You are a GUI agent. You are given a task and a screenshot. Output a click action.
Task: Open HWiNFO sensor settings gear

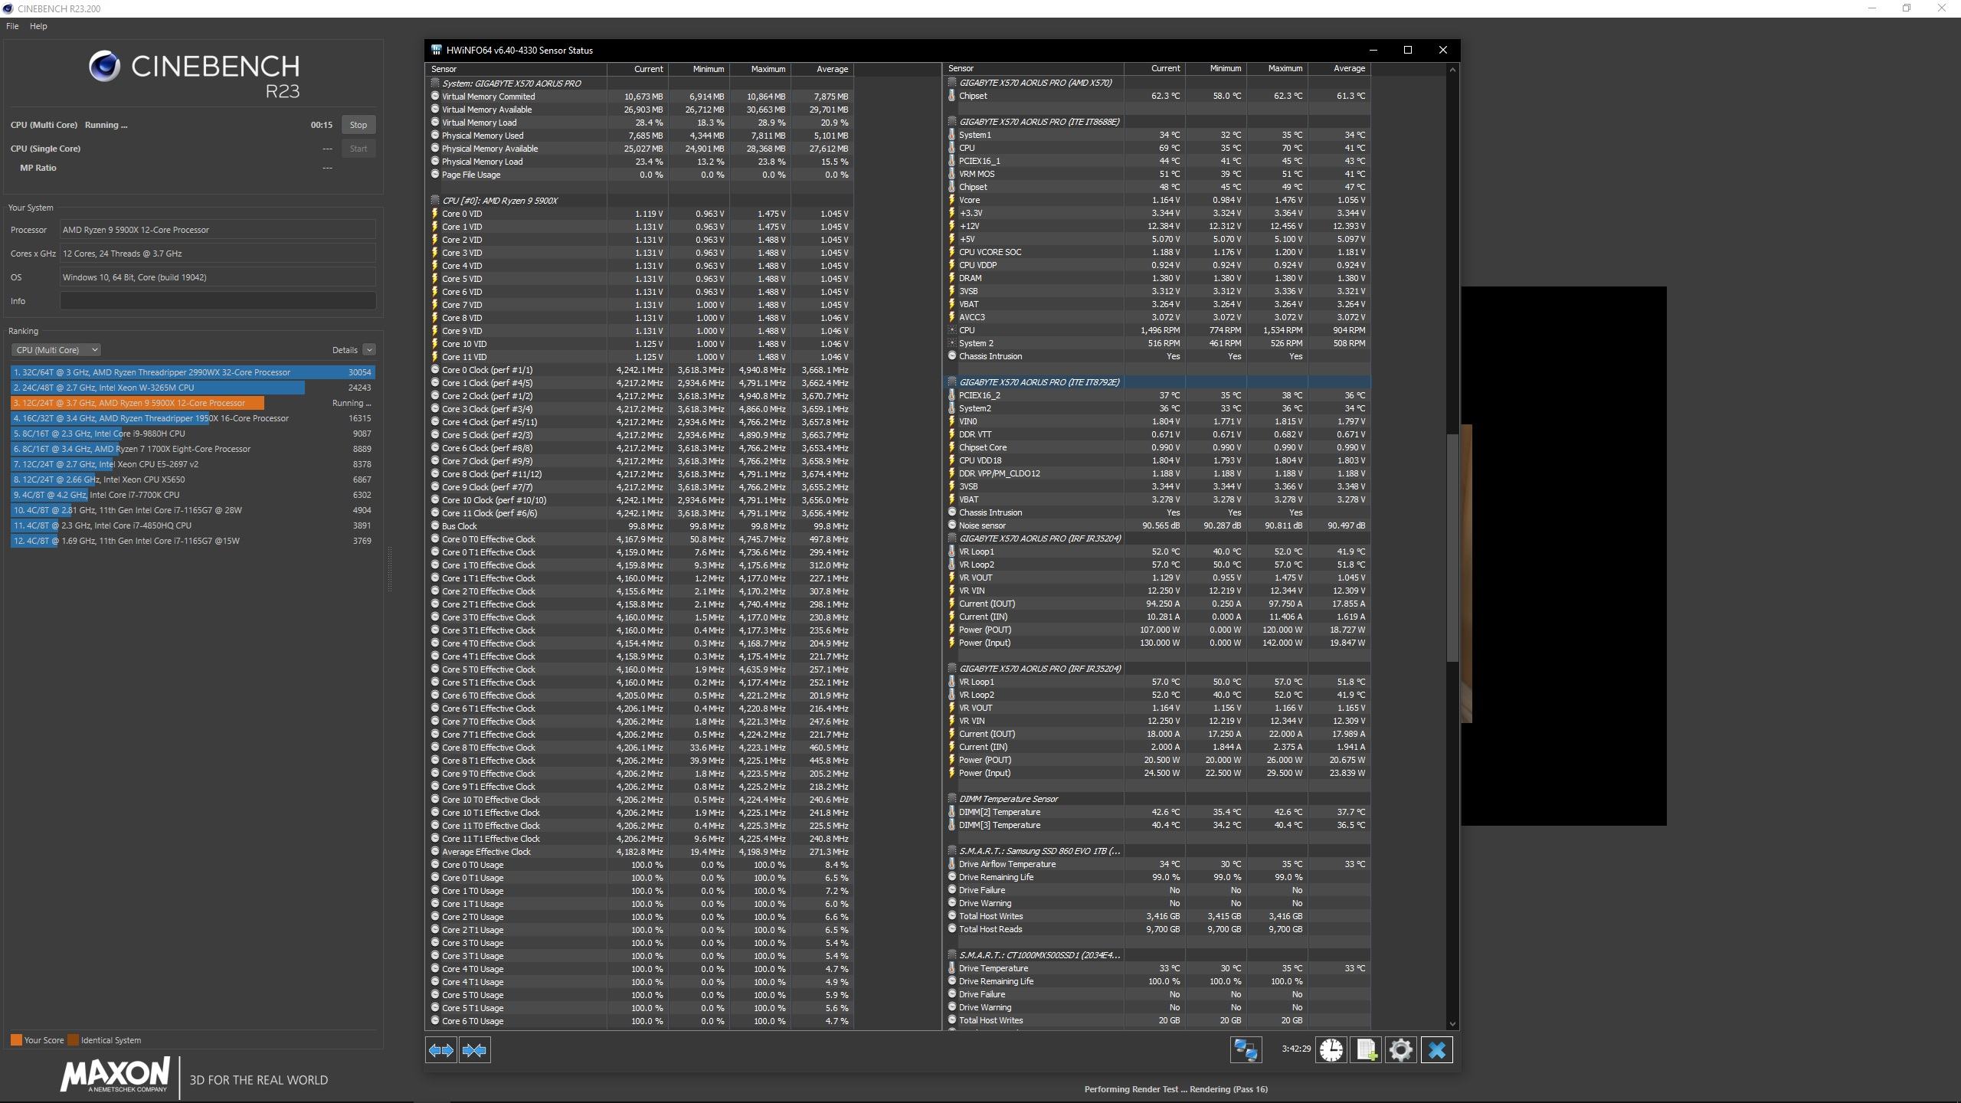pos(1401,1050)
